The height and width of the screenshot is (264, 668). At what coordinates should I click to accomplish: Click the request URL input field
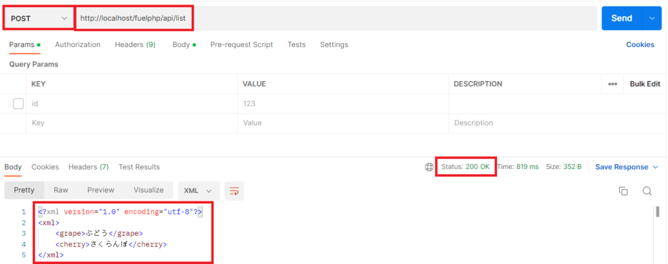point(391,18)
